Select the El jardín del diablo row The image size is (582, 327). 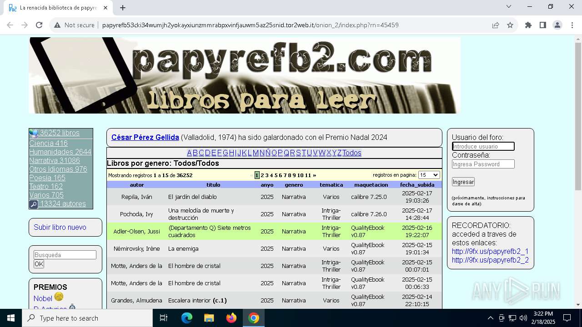click(274, 197)
